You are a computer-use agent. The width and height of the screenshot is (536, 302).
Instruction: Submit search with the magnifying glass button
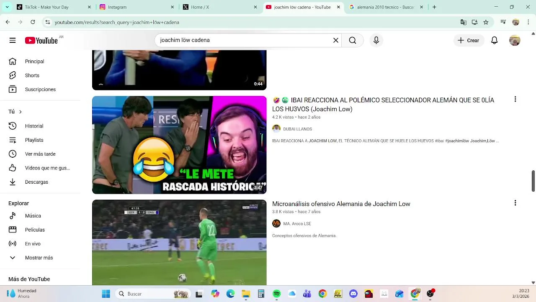point(353,40)
